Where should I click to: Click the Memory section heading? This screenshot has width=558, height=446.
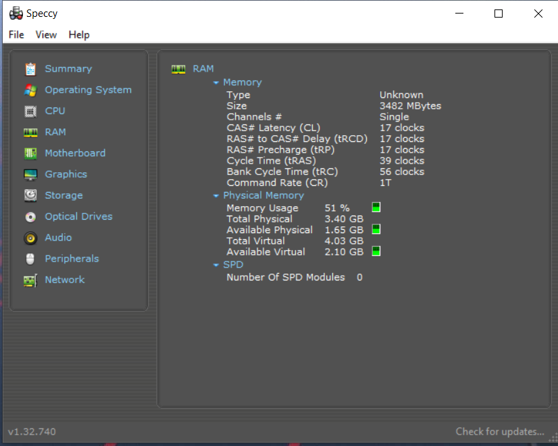click(x=243, y=82)
